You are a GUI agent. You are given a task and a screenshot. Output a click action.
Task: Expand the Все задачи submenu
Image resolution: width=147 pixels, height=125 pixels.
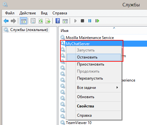(94, 88)
